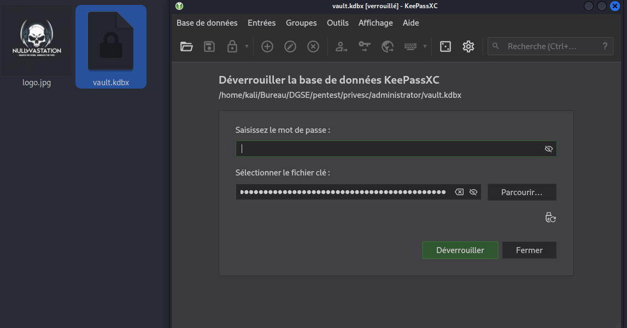Screen dimensions: 627x328
Task: Delete entry using the circled X icon
Action: 313,46
